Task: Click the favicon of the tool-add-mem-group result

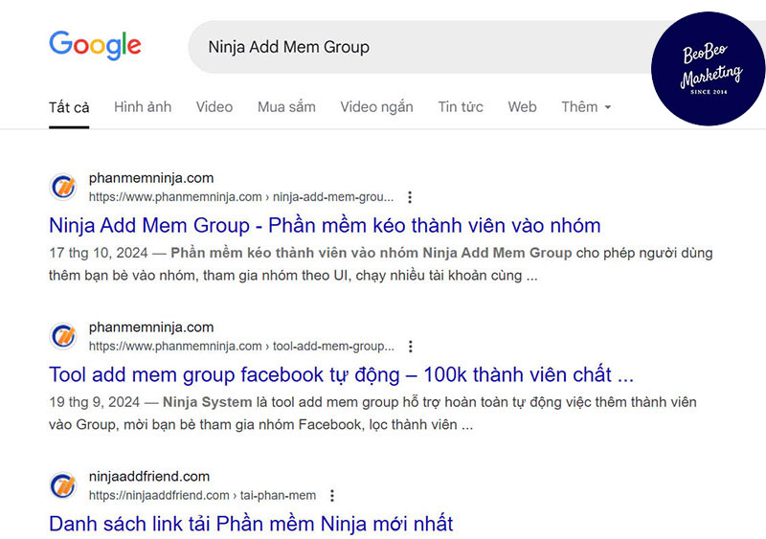Action: pyautogui.click(x=63, y=336)
